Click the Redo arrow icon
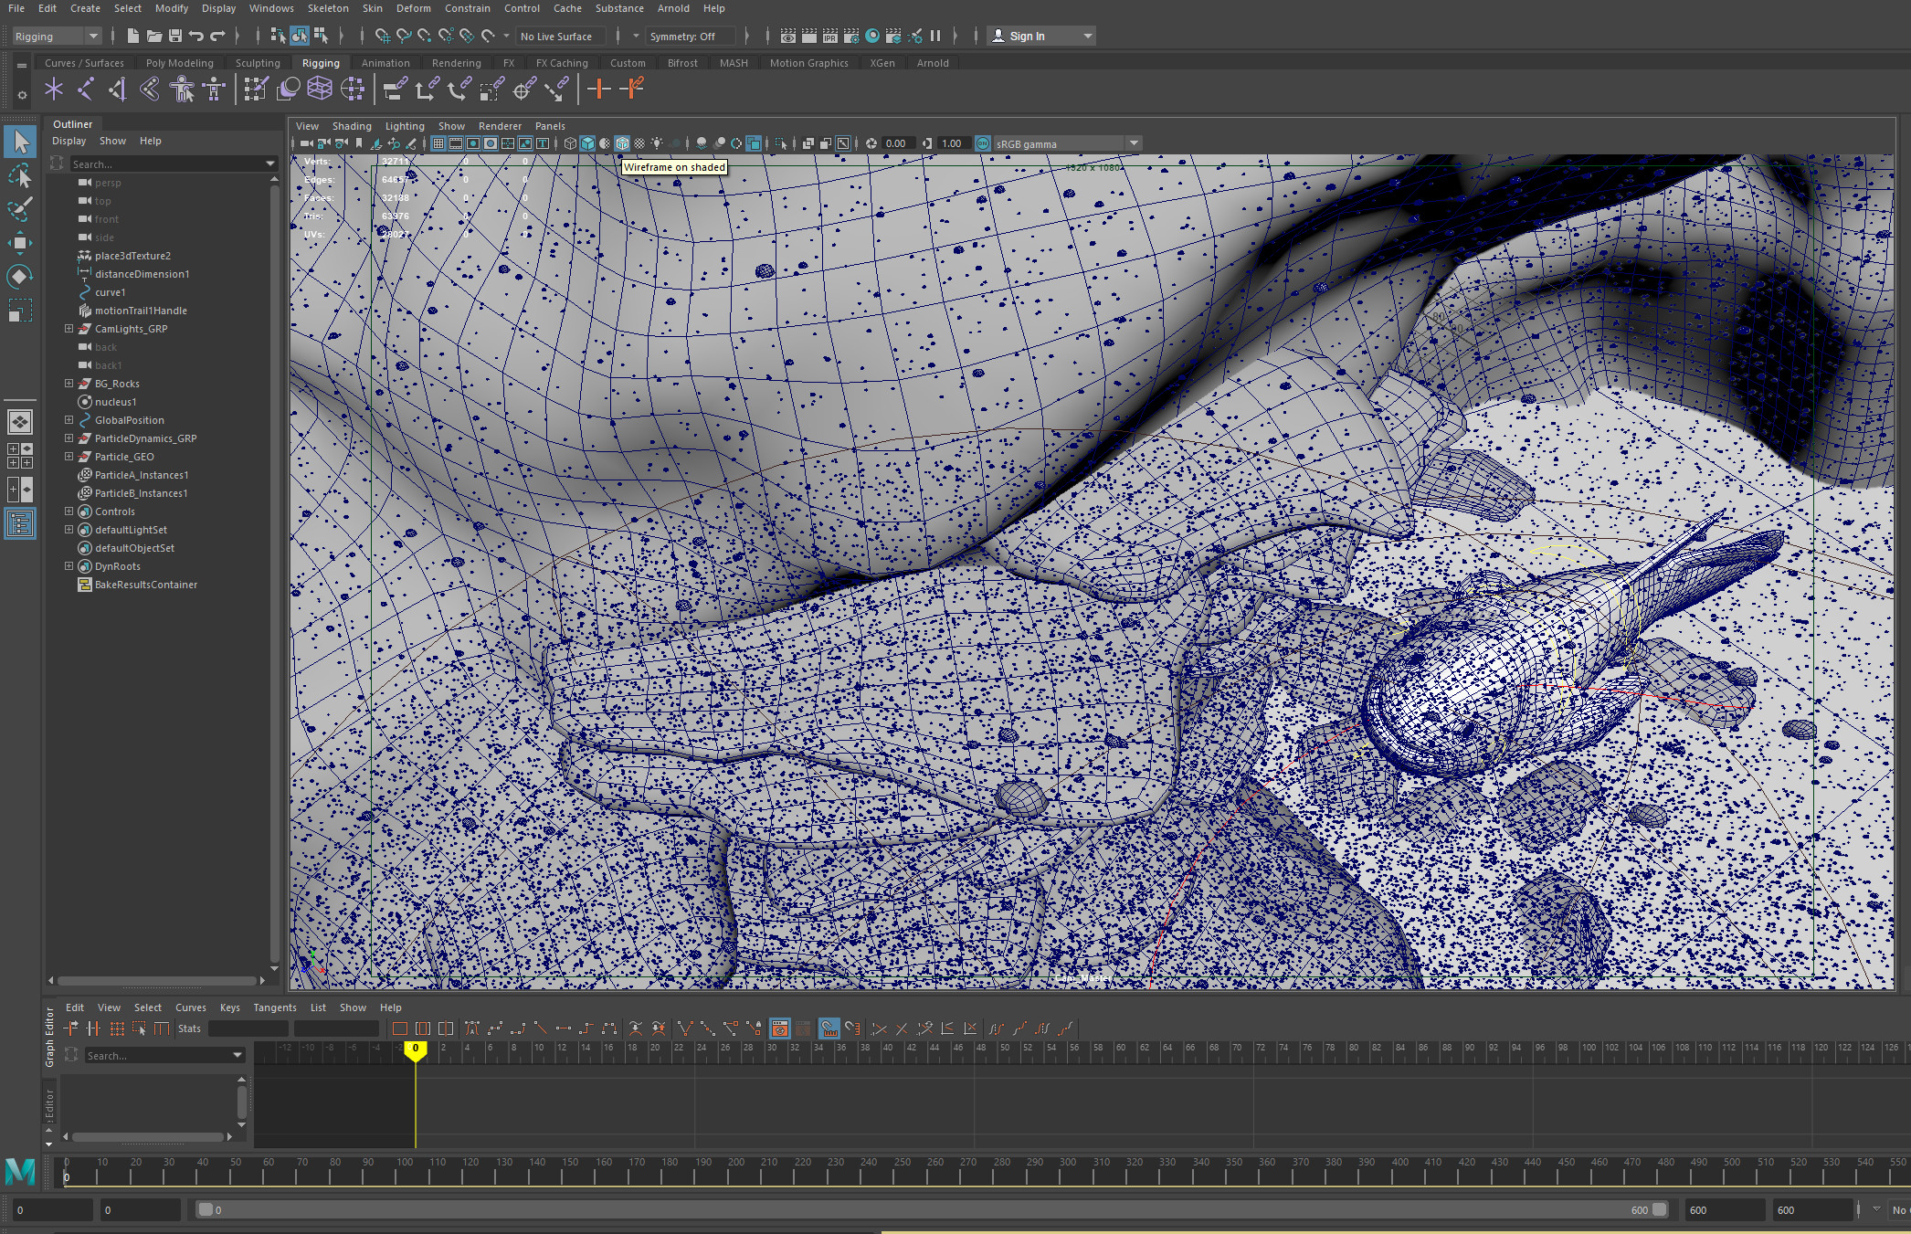The height and width of the screenshot is (1234, 1911). pos(217,36)
